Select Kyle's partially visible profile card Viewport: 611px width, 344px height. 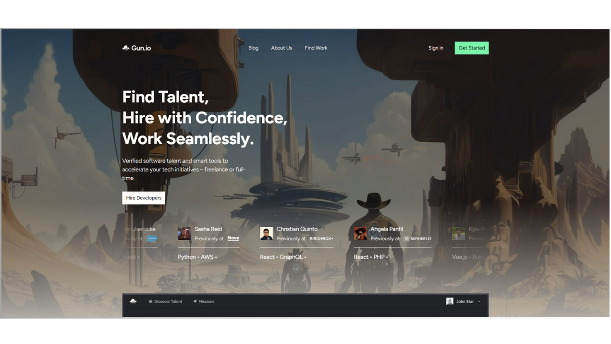(x=470, y=243)
